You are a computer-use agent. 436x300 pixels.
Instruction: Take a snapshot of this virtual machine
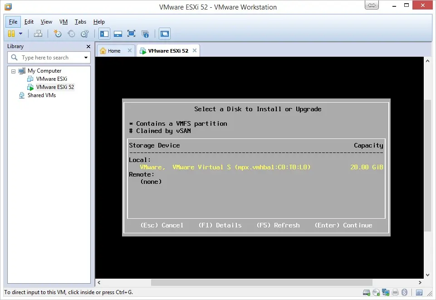coord(57,34)
